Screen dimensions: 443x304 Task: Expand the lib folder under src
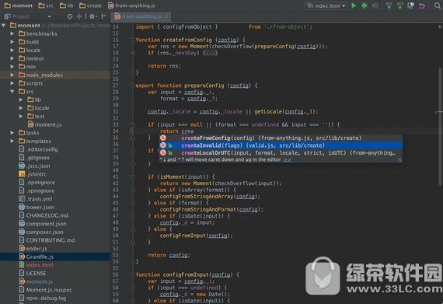pyautogui.click(x=21, y=100)
